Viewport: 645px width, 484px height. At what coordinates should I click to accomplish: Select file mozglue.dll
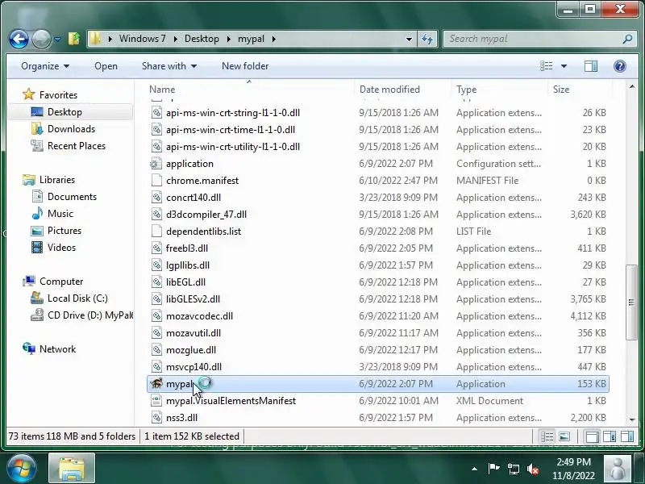click(191, 350)
